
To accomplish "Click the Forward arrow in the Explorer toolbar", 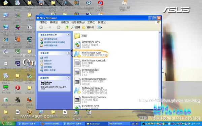I will (x=59, y=27).
